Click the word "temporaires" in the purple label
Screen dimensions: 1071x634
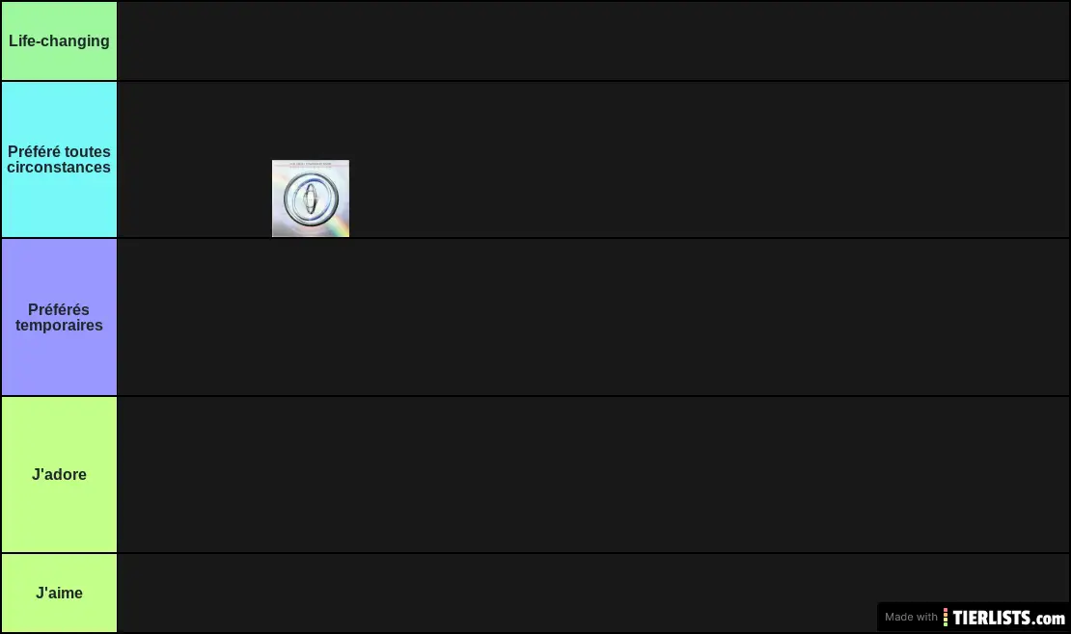[x=59, y=326]
